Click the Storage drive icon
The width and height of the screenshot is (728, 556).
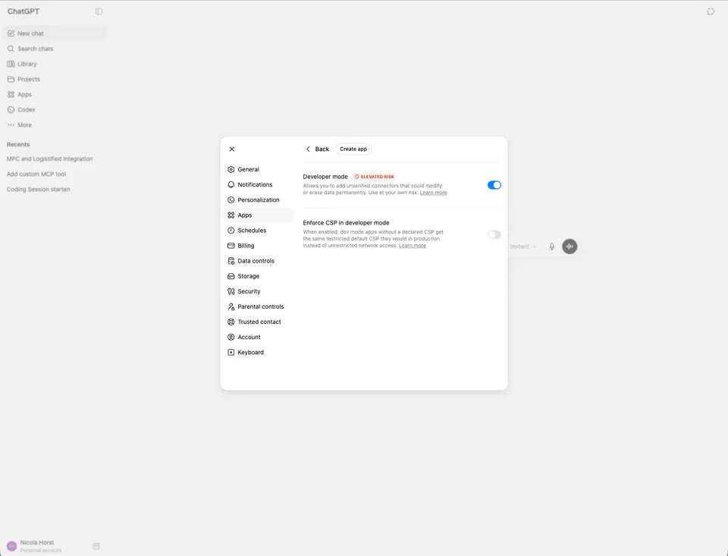(231, 276)
